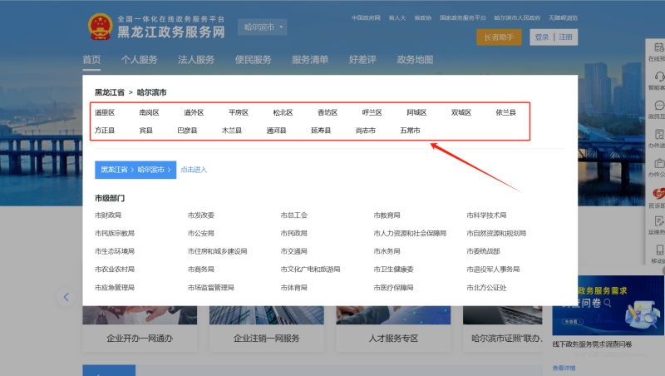The image size is (665, 376).
Task: Select the 双城区 district
Action: (461, 112)
